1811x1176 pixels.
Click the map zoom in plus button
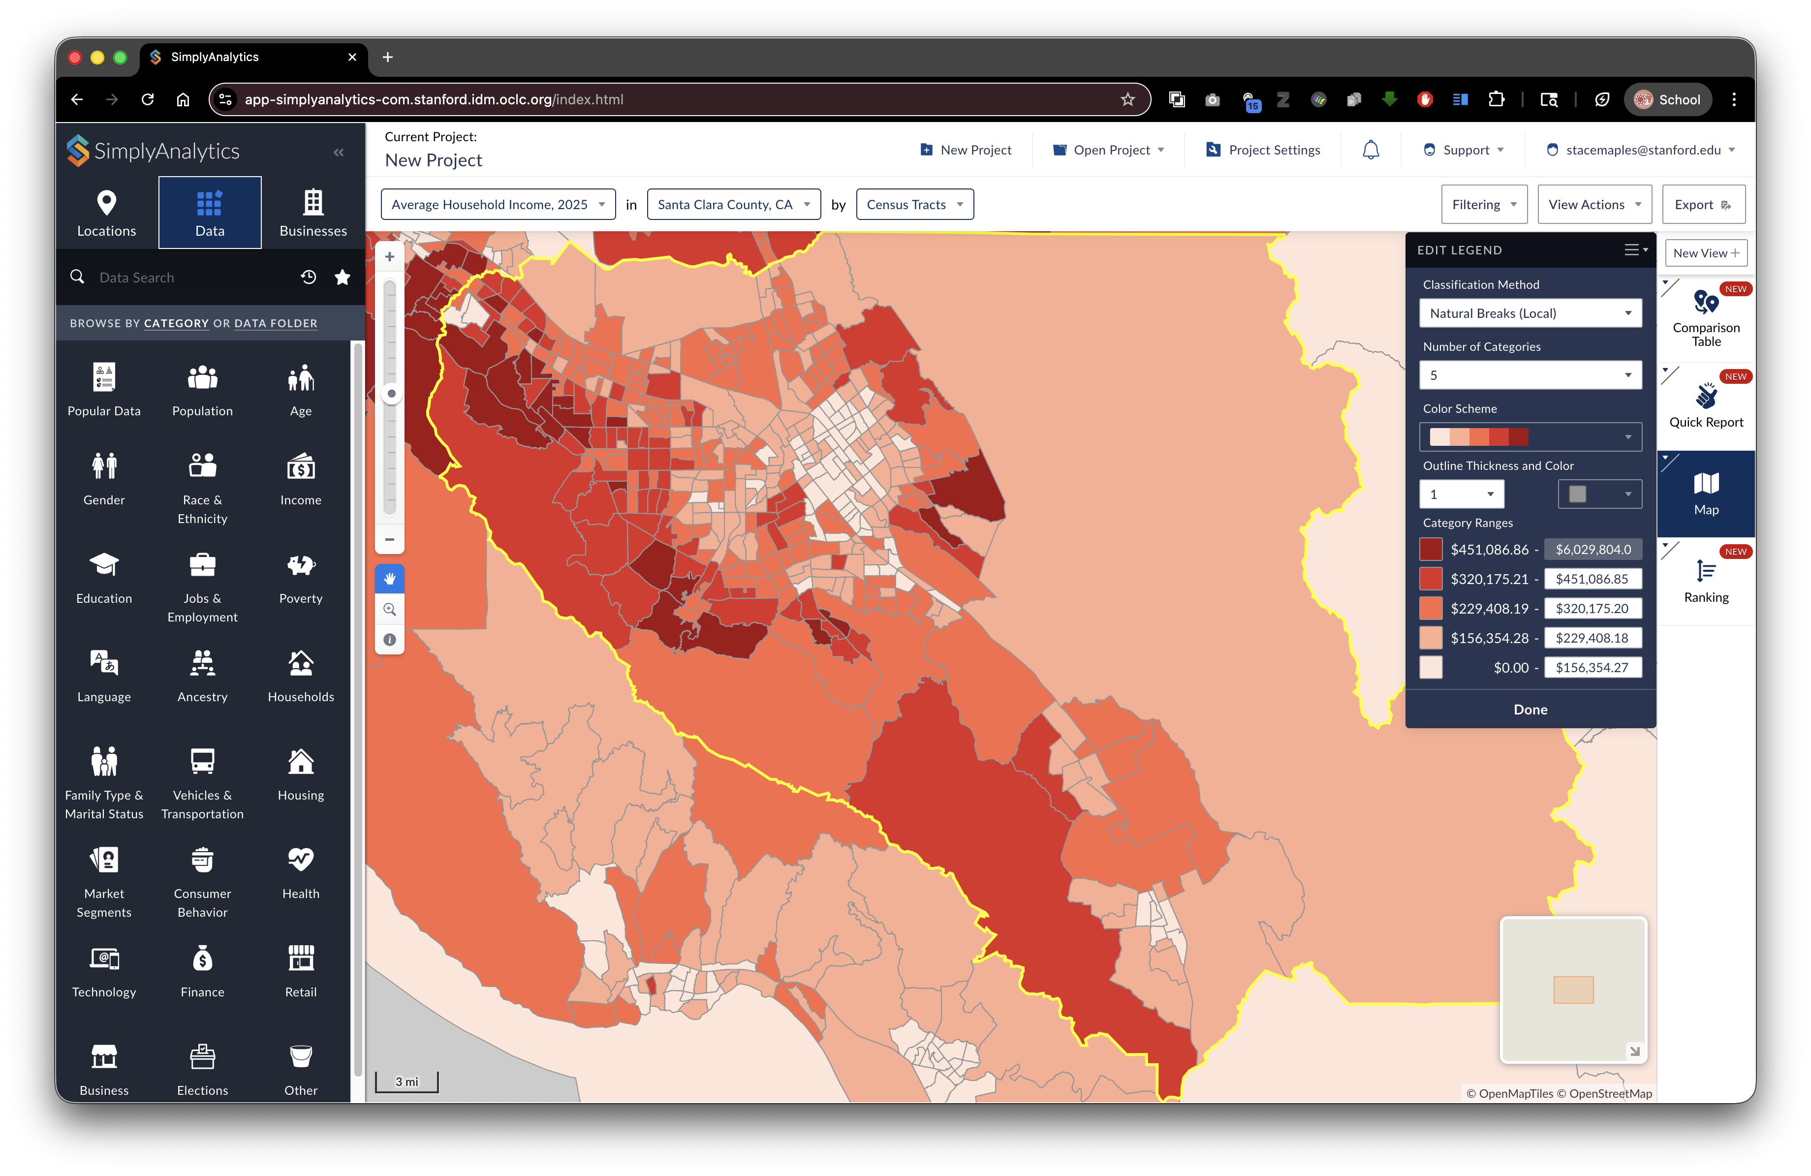pos(390,257)
